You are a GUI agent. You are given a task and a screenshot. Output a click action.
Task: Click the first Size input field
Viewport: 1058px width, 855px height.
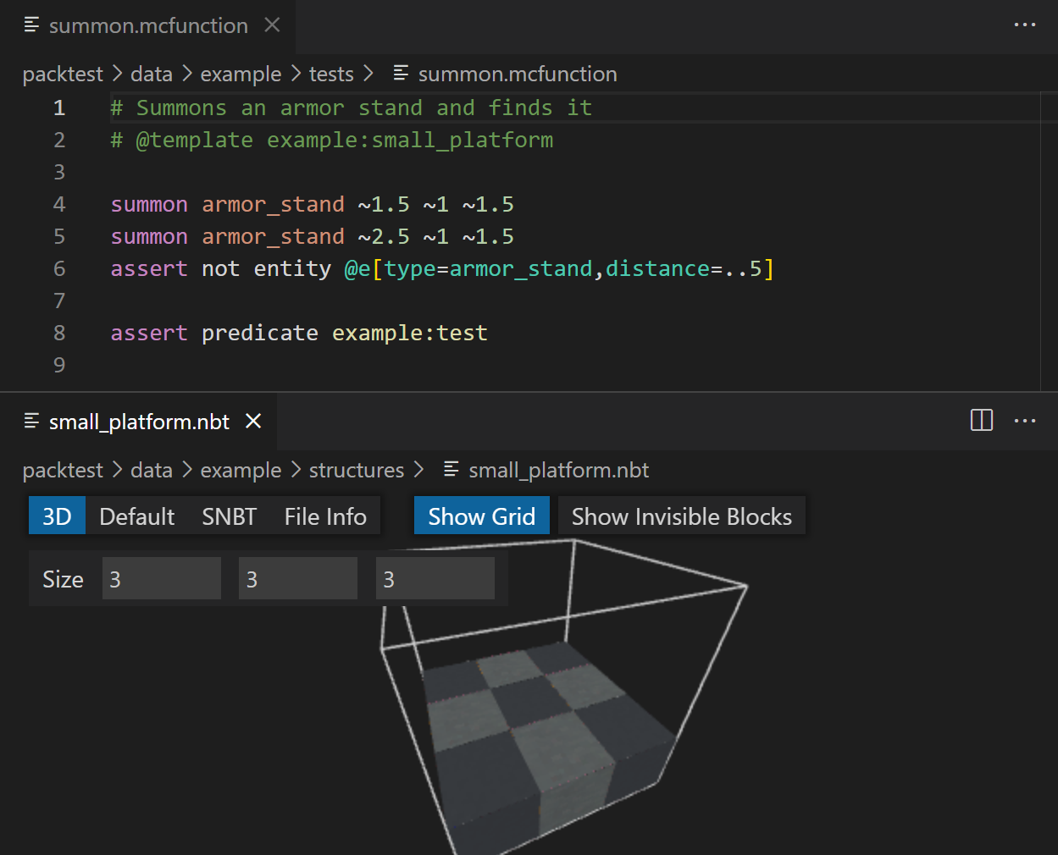161,579
